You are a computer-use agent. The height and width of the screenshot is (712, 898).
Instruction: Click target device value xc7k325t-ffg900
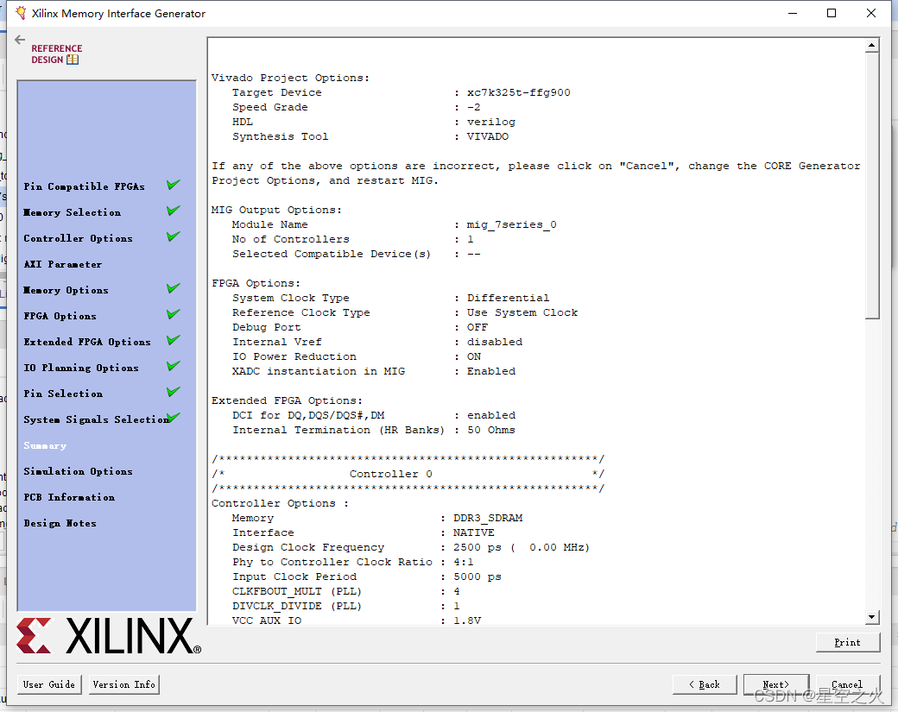tap(518, 92)
